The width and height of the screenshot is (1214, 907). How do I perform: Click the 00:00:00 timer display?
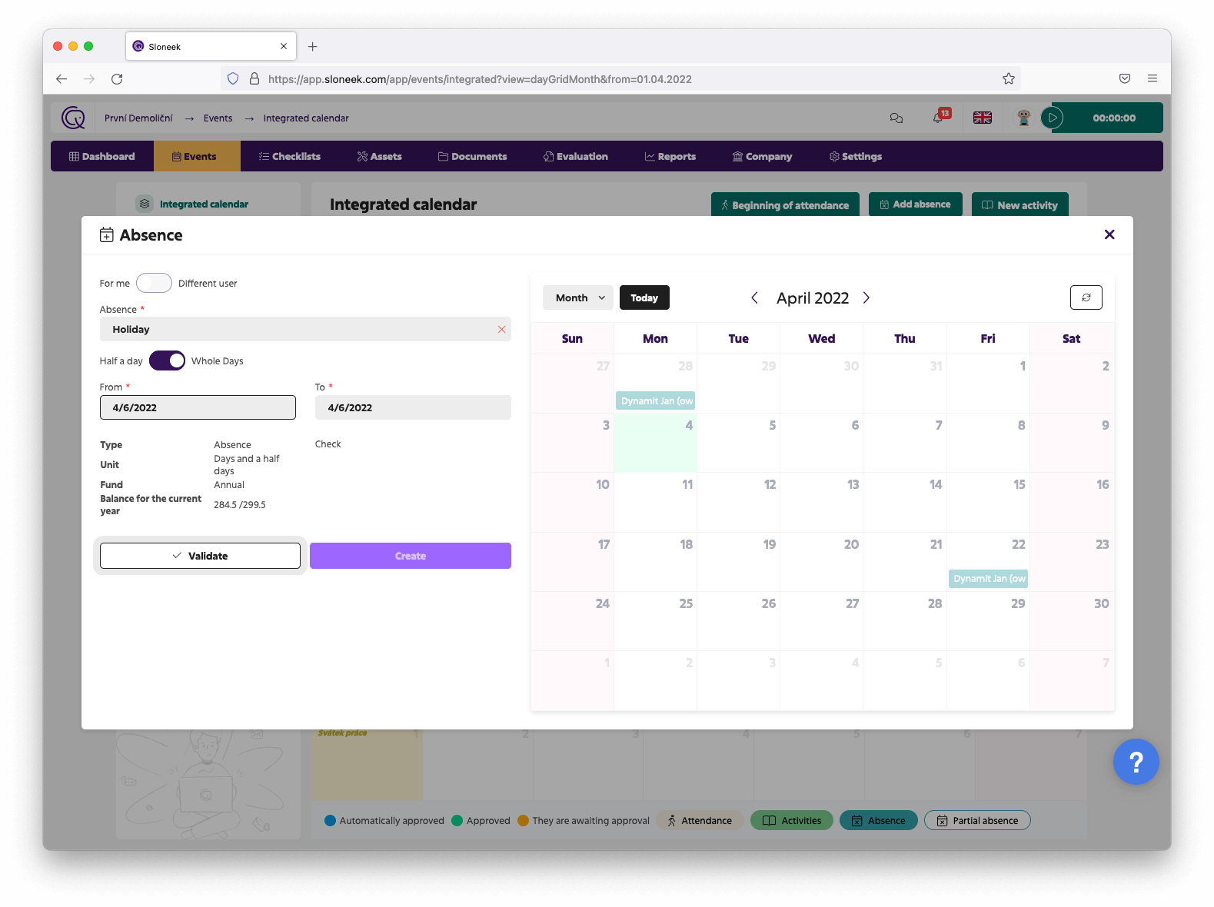(1114, 118)
